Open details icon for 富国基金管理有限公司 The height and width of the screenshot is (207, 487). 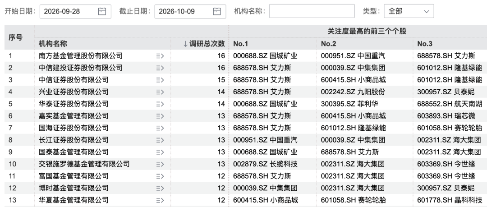[x=160, y=176]
